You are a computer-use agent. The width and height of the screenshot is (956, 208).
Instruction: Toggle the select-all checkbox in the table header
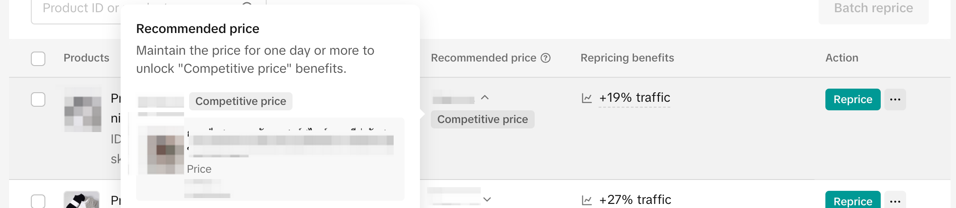click(38, 58)
